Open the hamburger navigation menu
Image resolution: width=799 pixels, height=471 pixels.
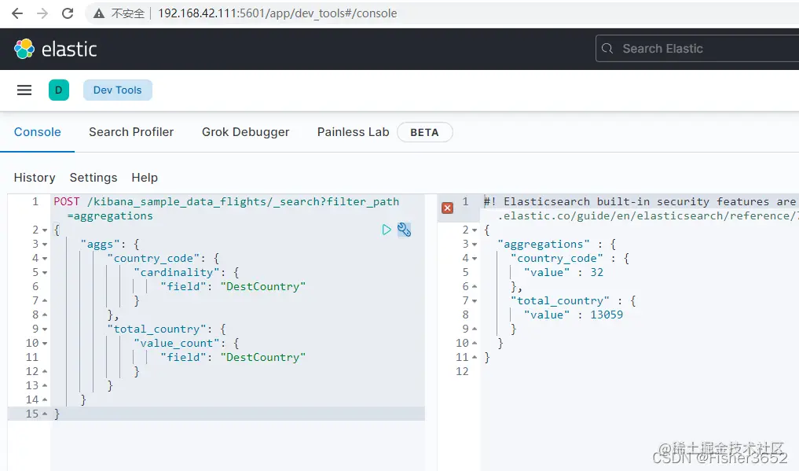24,90
